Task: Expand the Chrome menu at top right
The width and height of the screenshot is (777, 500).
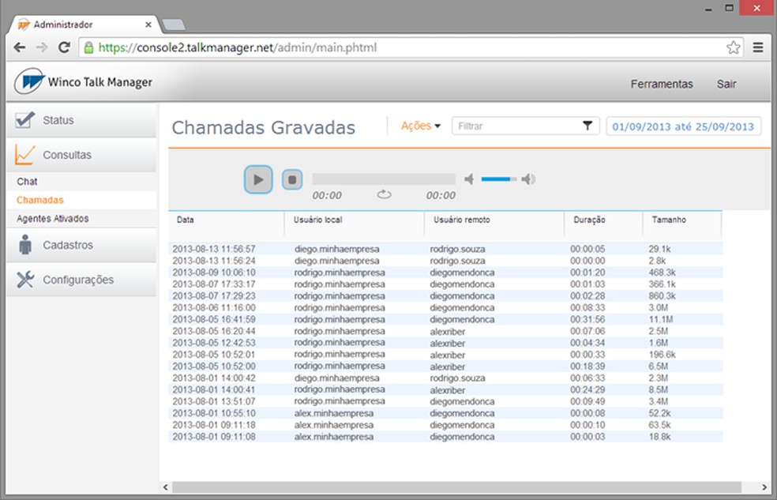Action: [758, 47]
